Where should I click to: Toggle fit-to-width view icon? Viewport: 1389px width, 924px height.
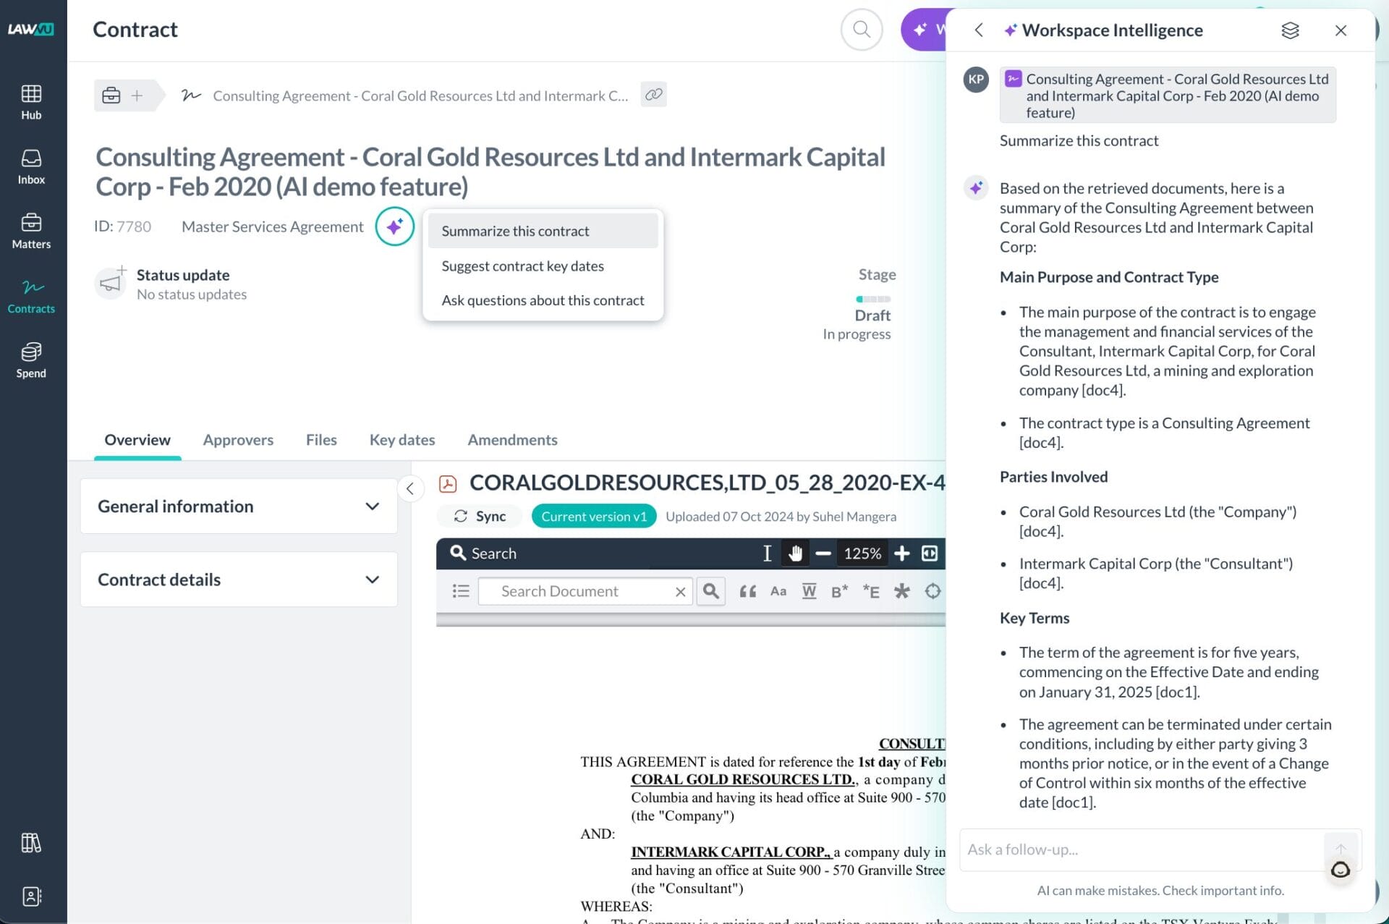(930, 554)
